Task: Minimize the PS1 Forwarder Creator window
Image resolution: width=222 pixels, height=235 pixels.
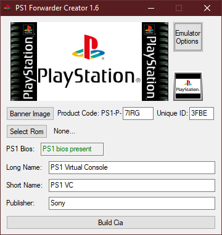Action: 151,8
